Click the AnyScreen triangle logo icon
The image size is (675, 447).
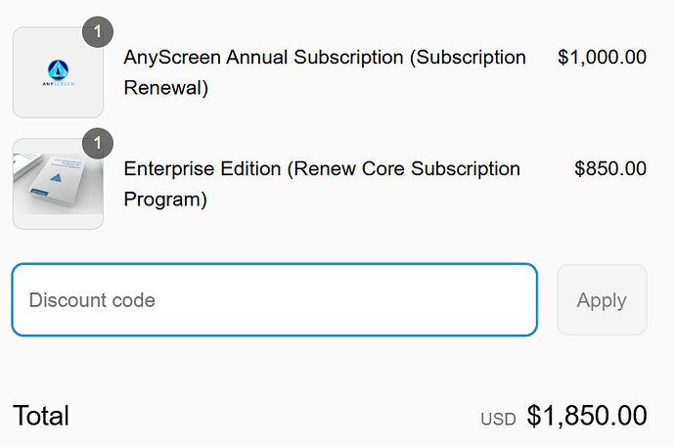(58, 68)
